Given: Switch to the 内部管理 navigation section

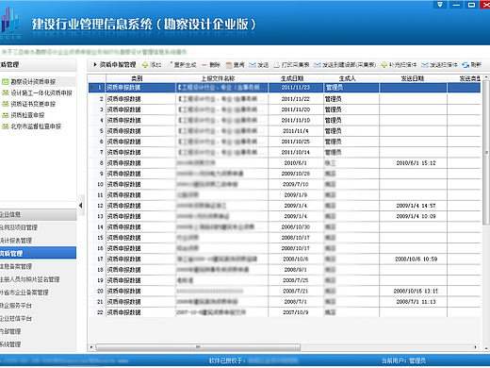Looking at the screenshot, I should 38,331.
